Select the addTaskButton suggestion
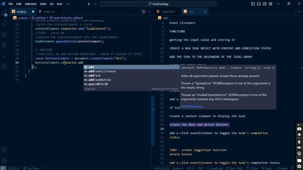This screenshot has height=170, width=303. tap(132, 80)
